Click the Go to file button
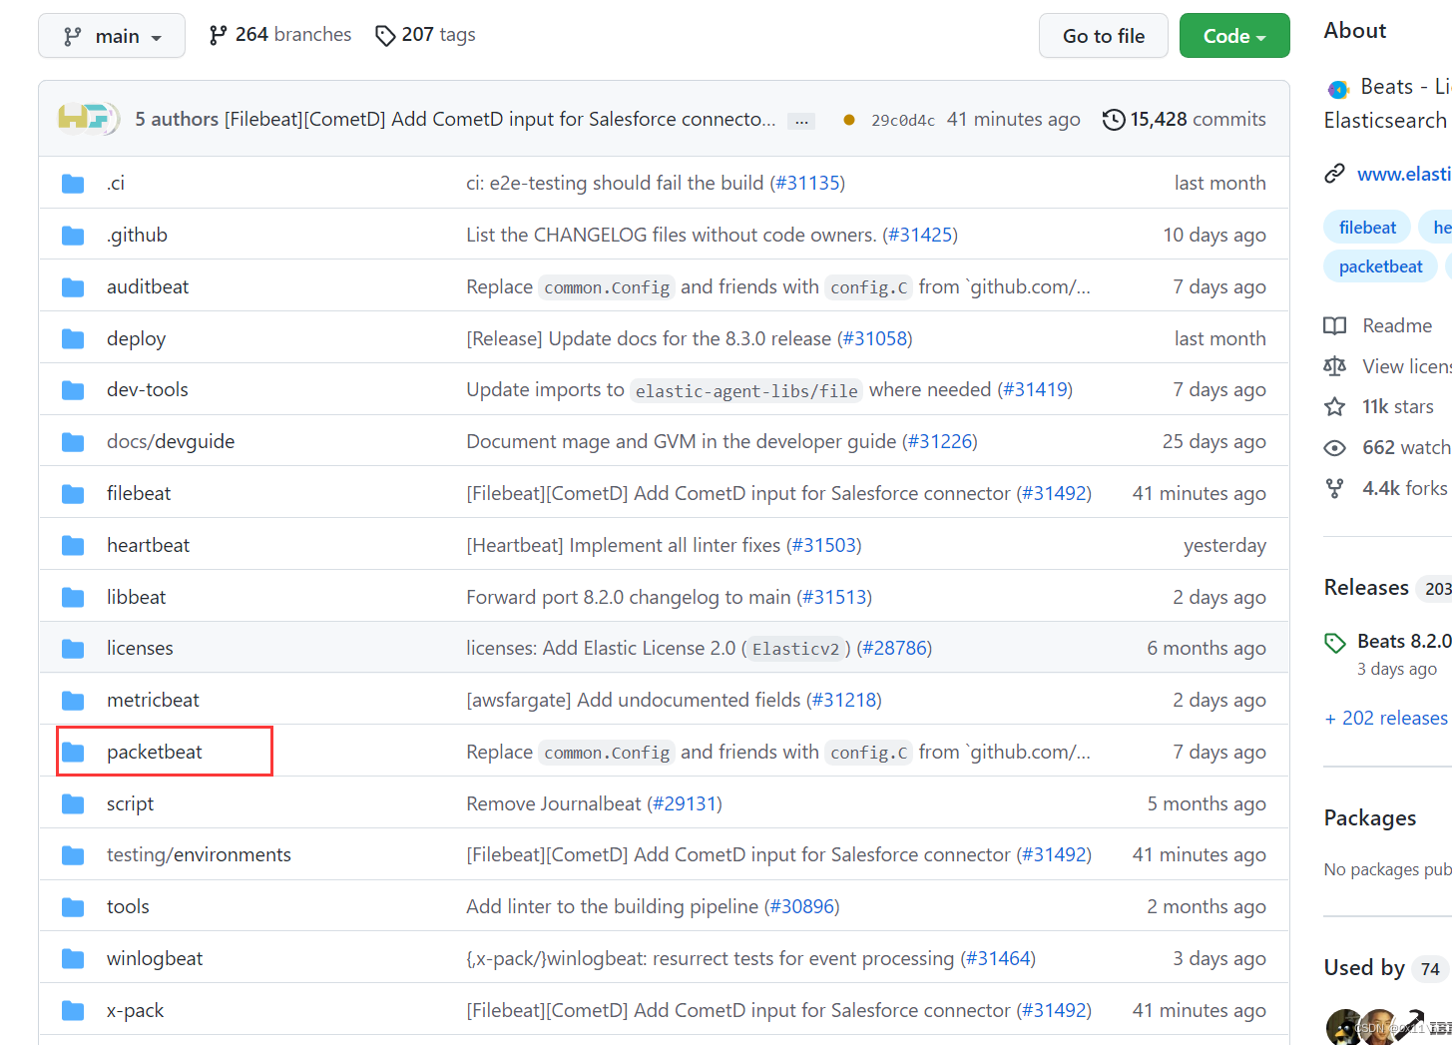Screen dimensions: 1452x1045 pyautogui.click(x=1103, y=35)
